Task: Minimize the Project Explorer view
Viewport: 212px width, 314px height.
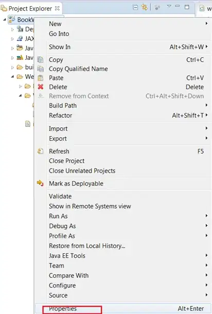Action: (x=178, y=6)
